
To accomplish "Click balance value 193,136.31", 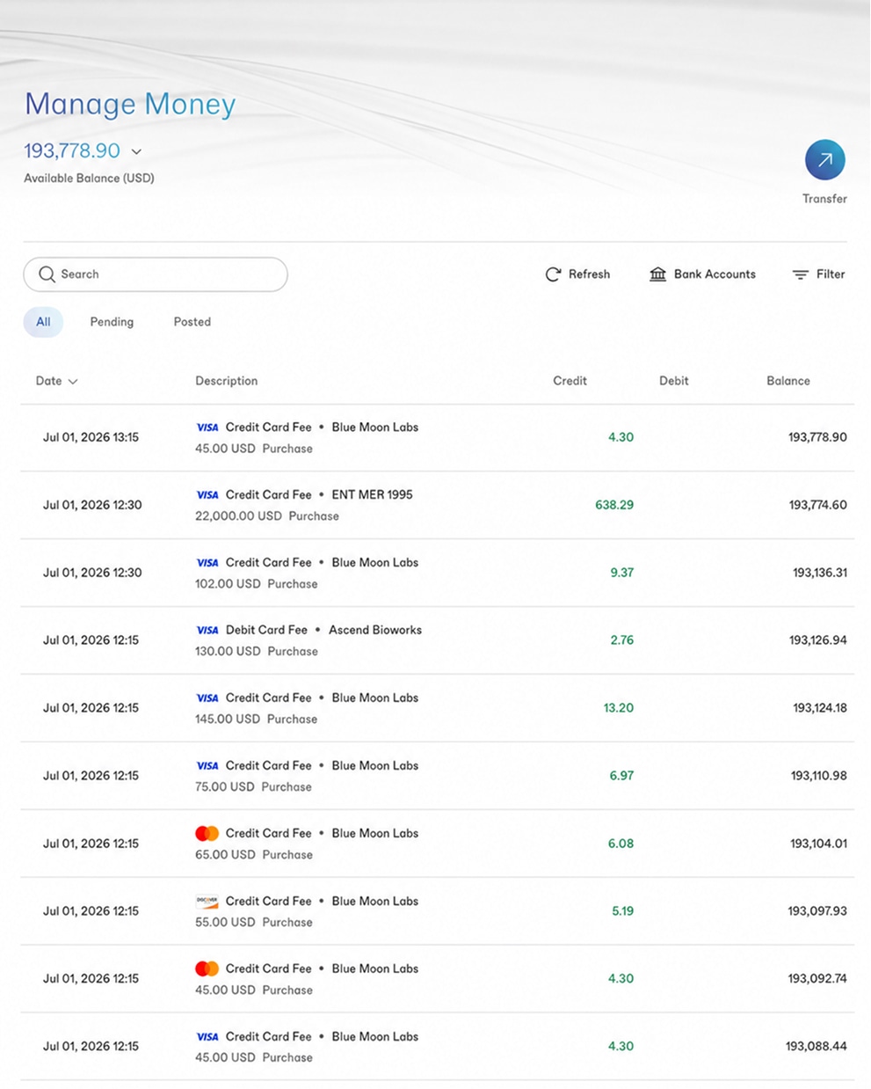I will click(x=820, y=573).
